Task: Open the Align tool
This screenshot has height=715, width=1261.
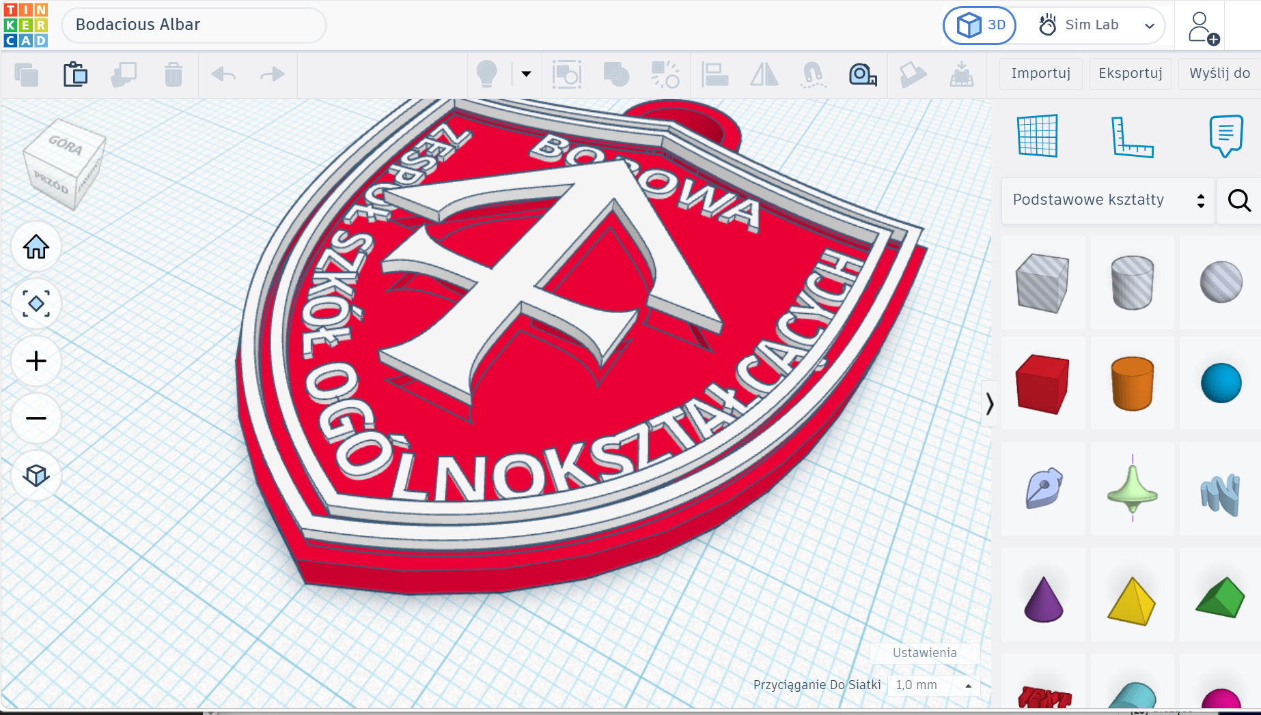Action: point(715,74)
